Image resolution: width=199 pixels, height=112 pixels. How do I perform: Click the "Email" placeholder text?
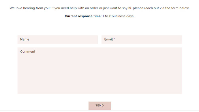tap(108, 39)
